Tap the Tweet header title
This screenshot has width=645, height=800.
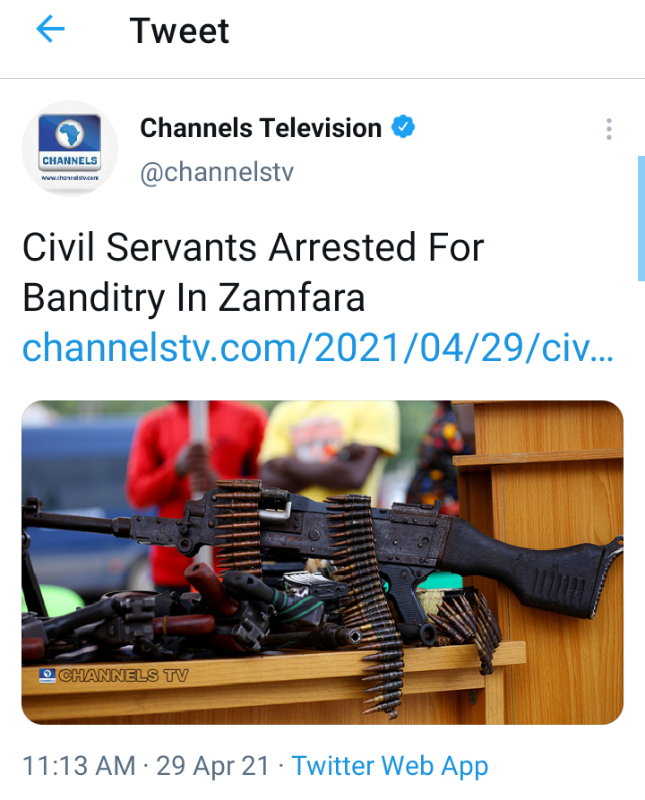pyautogui.click(x=179, y=30)
